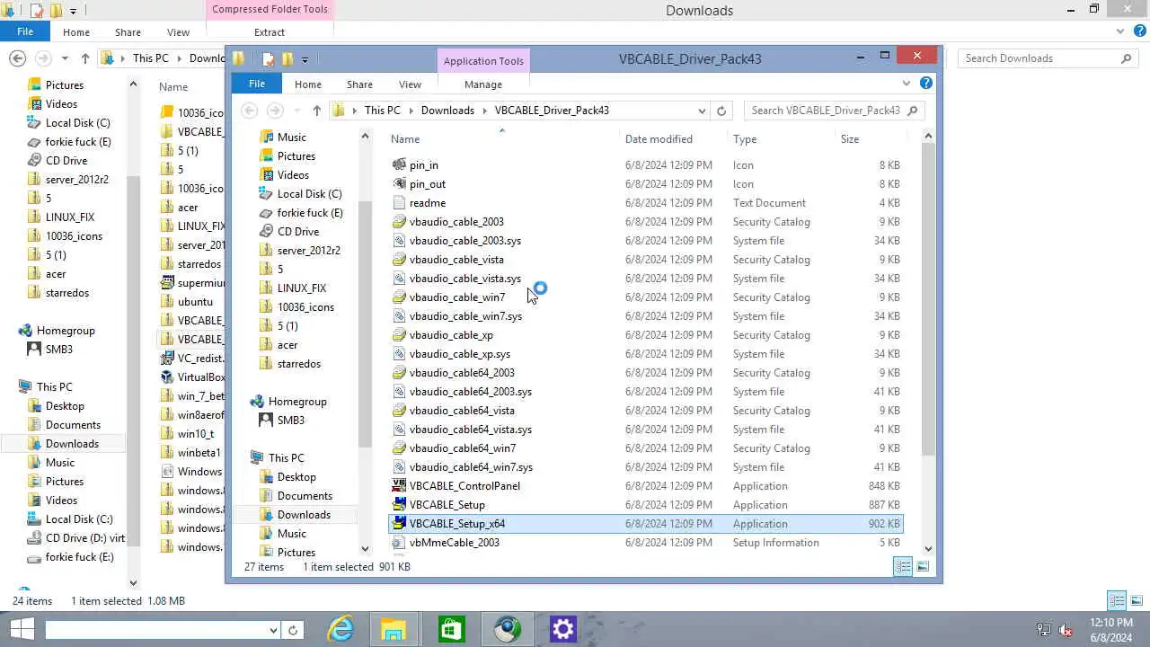The width and height of the screenshot is (1150, 647).
Task: Click refresh button beside taskbar address box
Action: tap(293, 630)
